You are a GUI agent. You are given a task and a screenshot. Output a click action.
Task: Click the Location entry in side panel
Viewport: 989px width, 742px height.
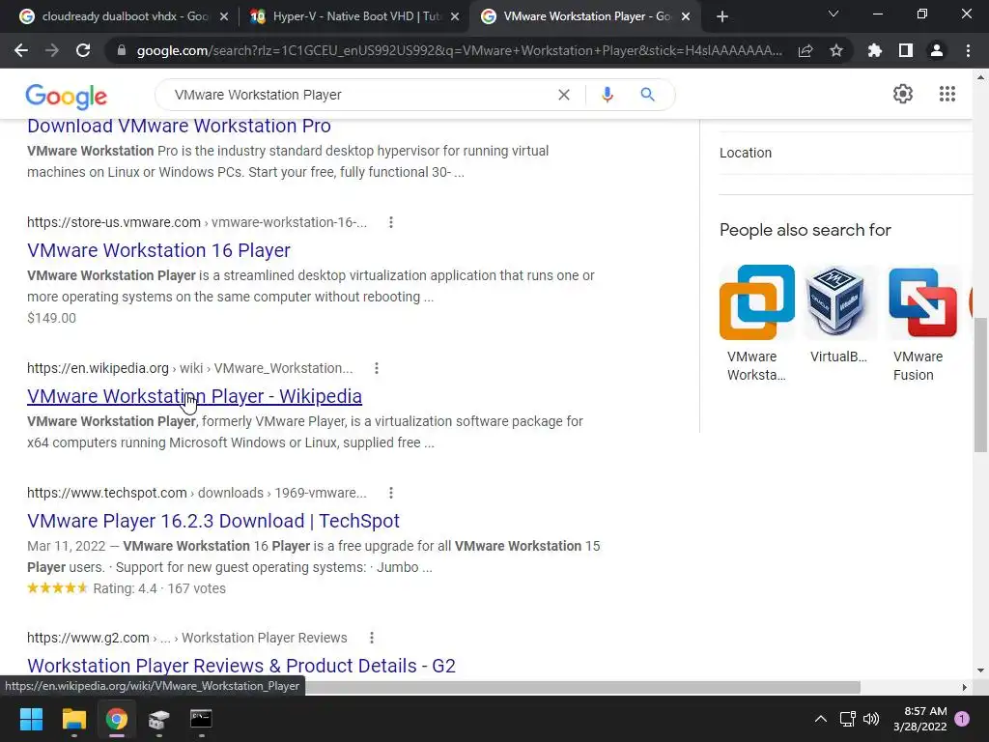click(x=746, y=153)
